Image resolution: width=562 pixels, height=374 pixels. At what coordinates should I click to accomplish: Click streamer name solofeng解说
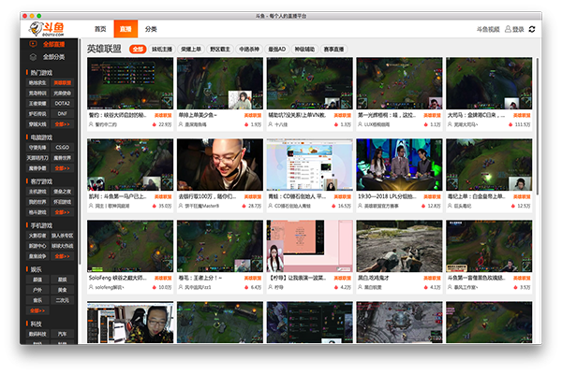click(x=110, y=287)
